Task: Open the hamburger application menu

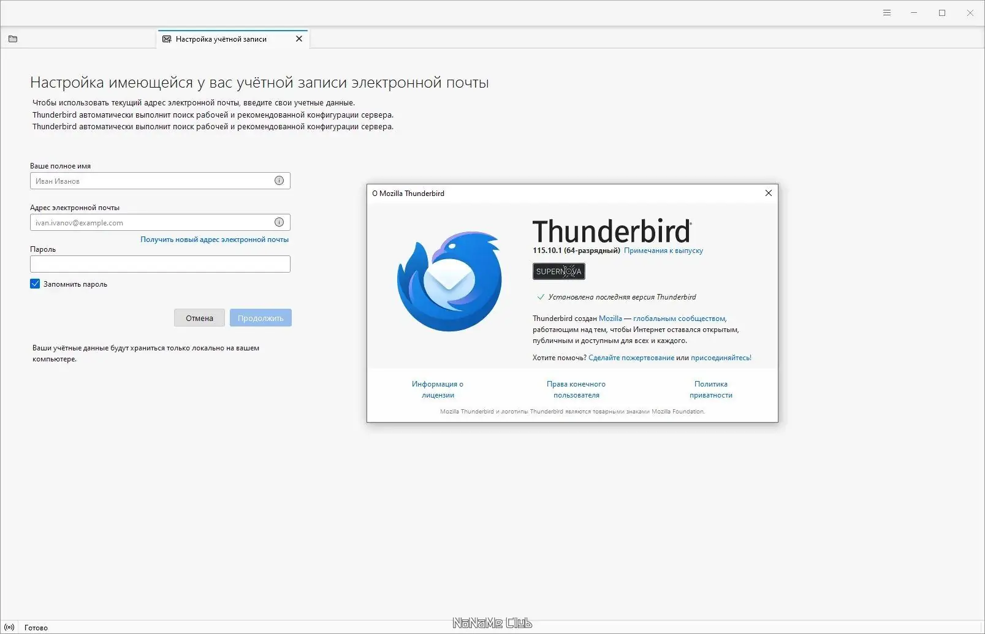Action: coord(886,13)
